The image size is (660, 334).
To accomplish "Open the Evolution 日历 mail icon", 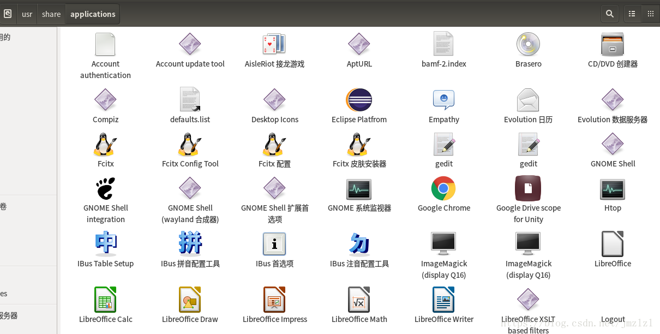I will click(528, 100).
